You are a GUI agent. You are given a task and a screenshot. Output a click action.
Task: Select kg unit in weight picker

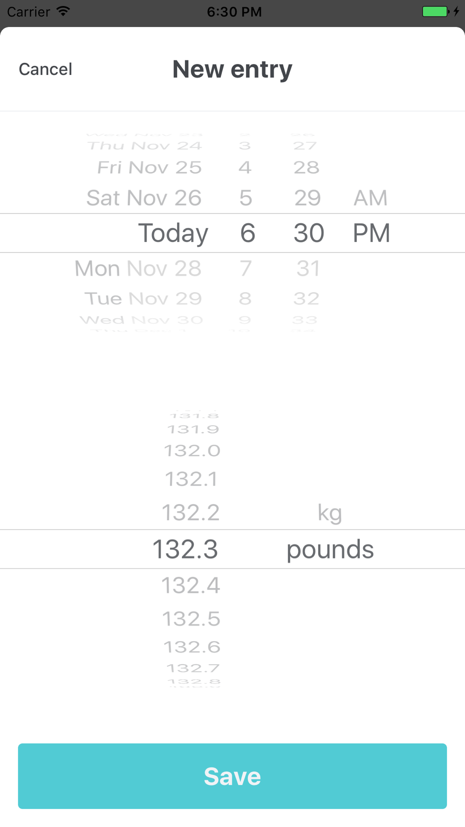330,513
